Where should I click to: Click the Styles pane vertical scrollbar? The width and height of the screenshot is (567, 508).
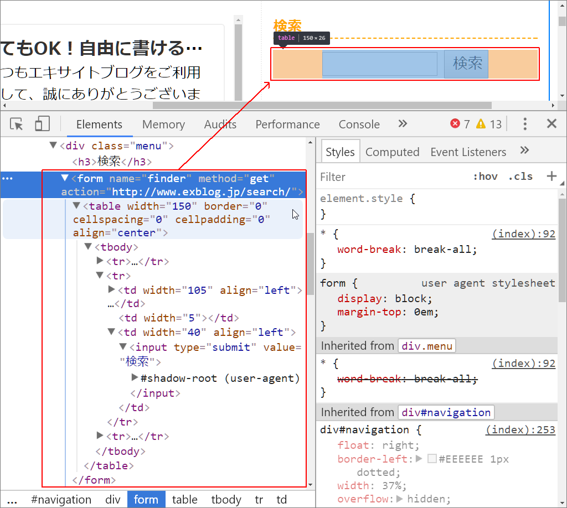coord(563,251)
